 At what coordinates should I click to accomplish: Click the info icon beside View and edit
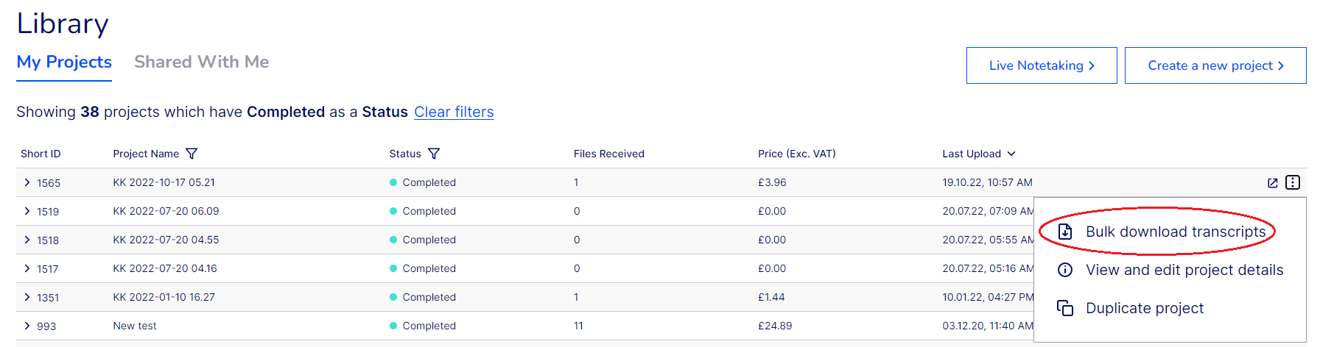[1065, 270]
